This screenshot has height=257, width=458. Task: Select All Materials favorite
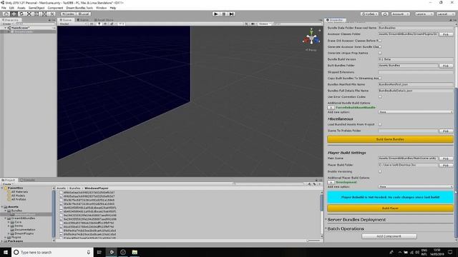pos(19,192)
